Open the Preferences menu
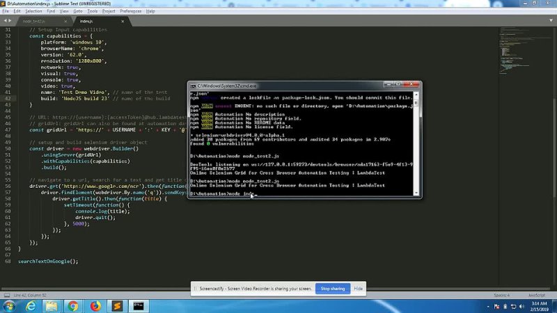This screenshot has width=557, height=313. [130, 11]
